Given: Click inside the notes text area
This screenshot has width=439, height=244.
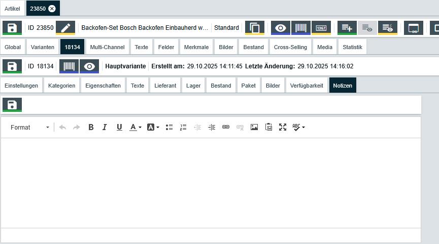Looking at the screenshot, I should coord(211,182).
